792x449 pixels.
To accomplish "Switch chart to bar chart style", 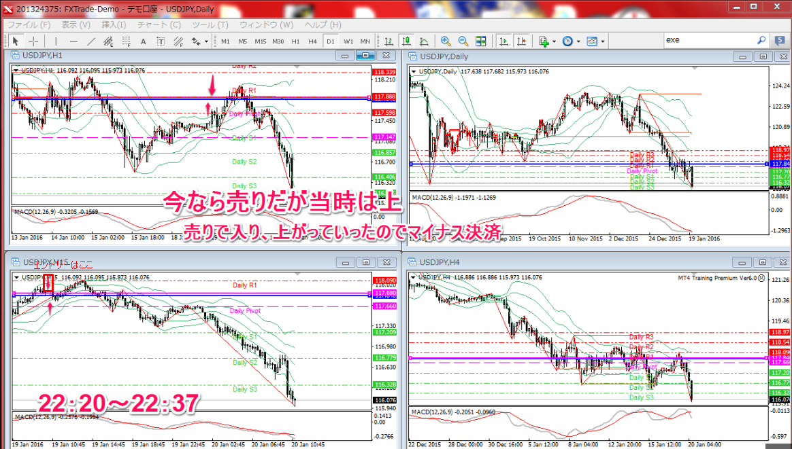I will pyautogui.click(x=389, y=41).
